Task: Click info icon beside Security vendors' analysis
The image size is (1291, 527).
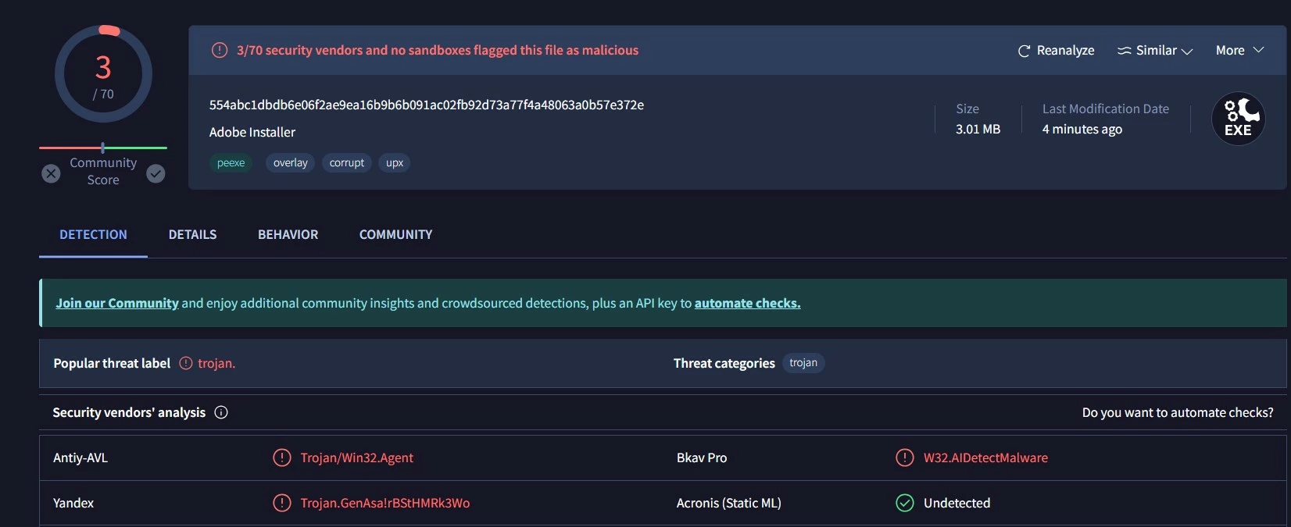Action: 221,412
